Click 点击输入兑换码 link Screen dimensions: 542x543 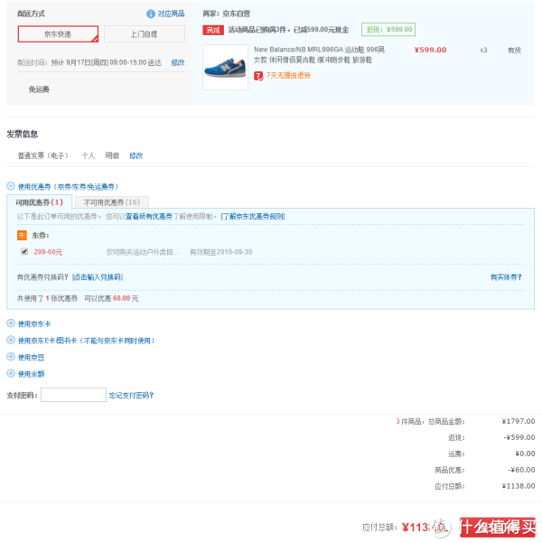(98, 277)
